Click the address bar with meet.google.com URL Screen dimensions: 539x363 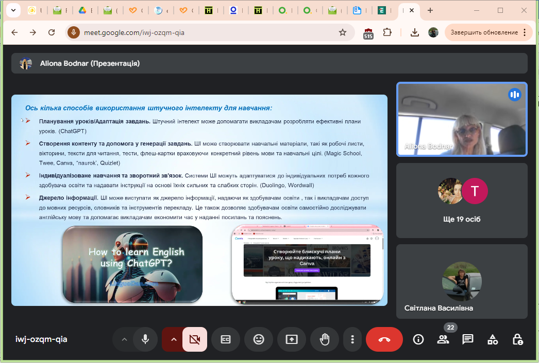point(206,32)
